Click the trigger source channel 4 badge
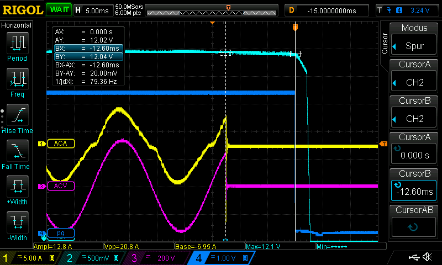This screenshot has width=442, height=265. point(399,10)
